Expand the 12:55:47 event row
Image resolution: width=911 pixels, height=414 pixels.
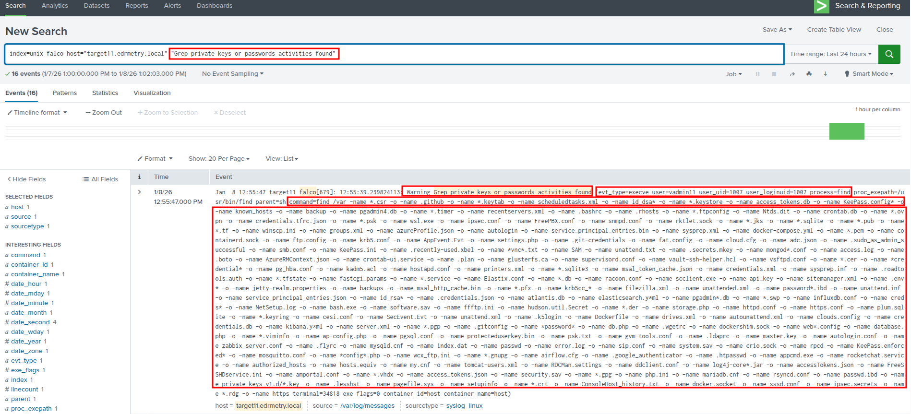140,192
